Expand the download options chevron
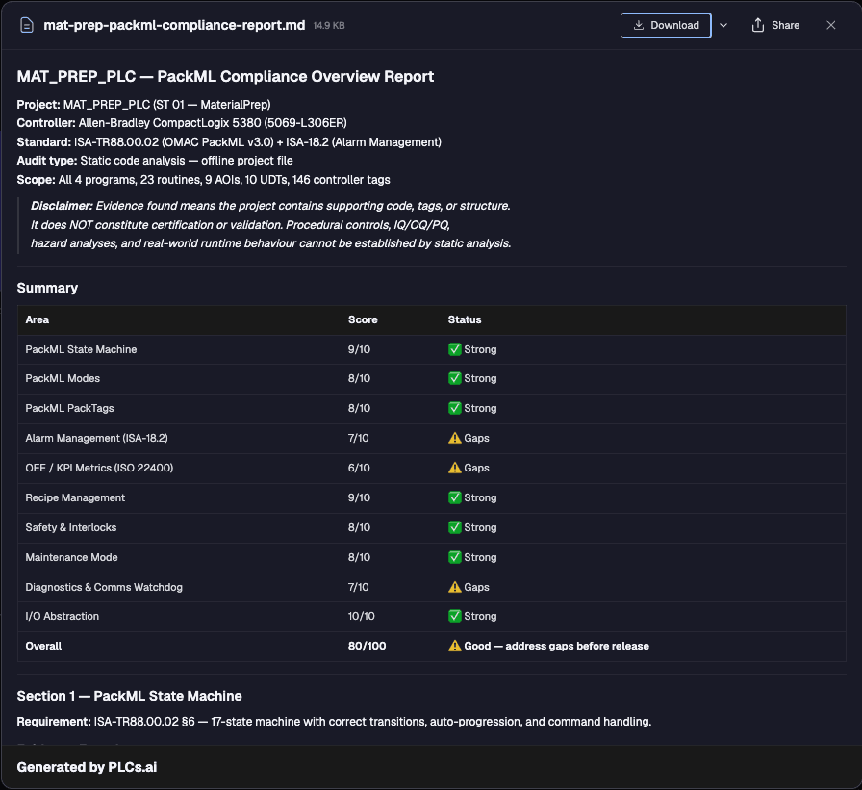This screenshot has height=790, width=862. [723, 25]
